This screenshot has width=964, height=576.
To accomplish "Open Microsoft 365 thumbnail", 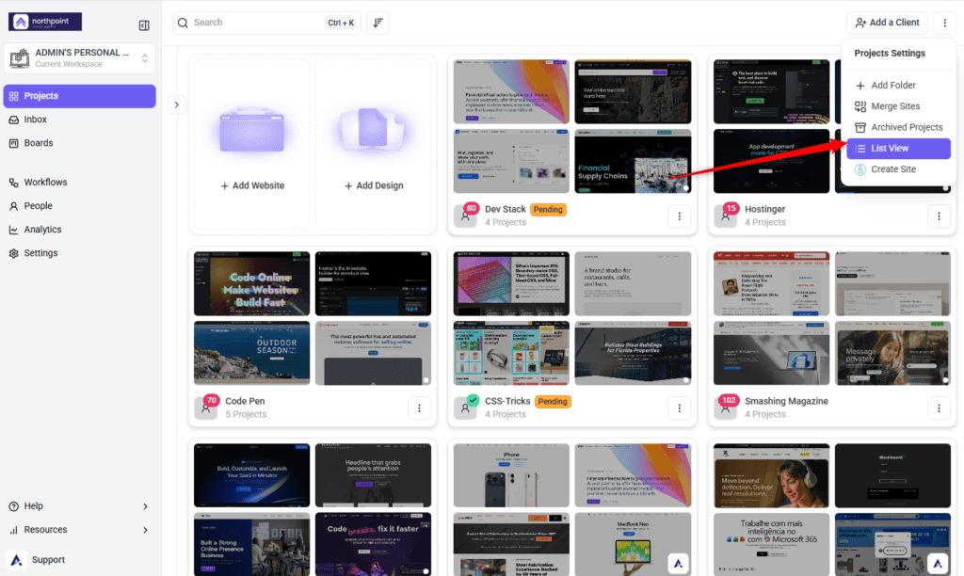I will pos(771,544).
